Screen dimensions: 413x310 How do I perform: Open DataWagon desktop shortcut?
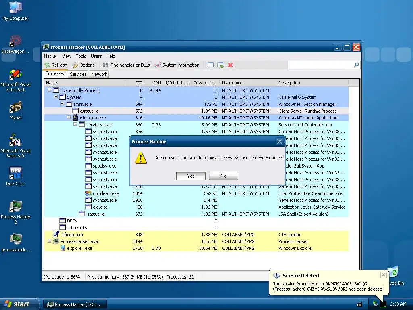point(15,44)
